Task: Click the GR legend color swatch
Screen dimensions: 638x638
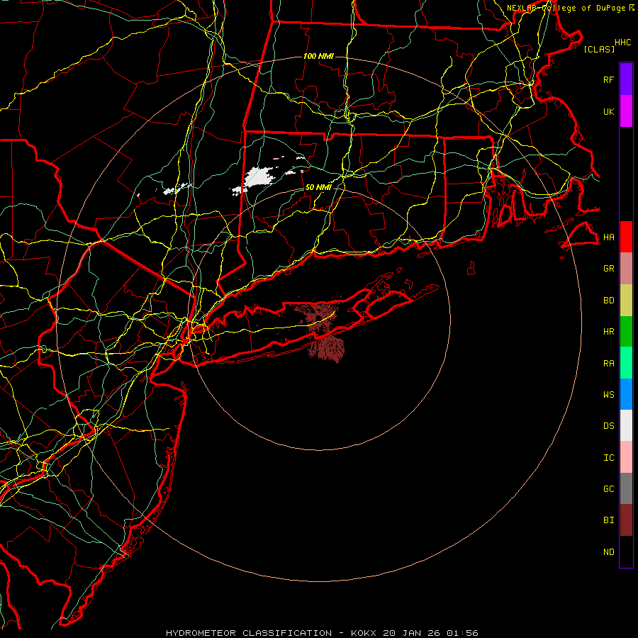Action: point(626,269)
